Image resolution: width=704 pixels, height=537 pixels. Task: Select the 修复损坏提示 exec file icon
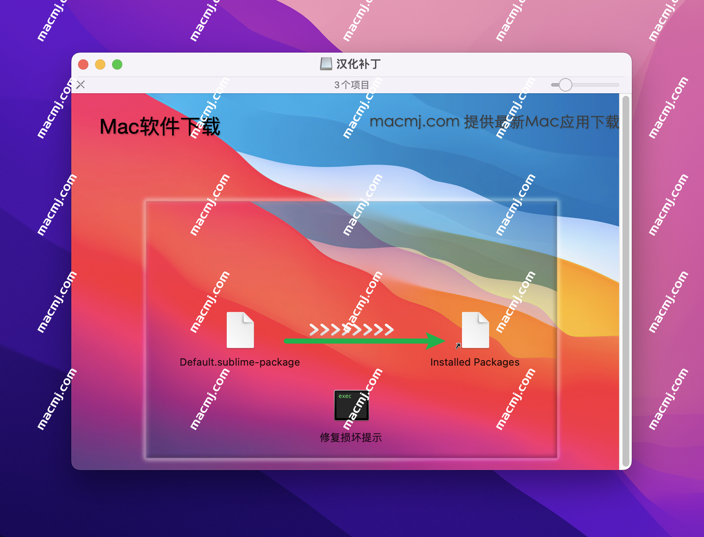click(351, 405)
